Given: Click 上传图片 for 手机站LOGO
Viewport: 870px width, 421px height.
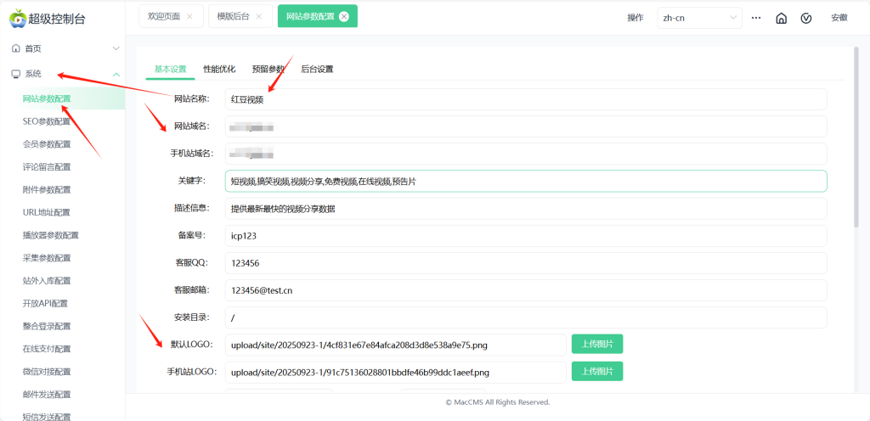Looking at the screenshot, I should tap(597, 371).
